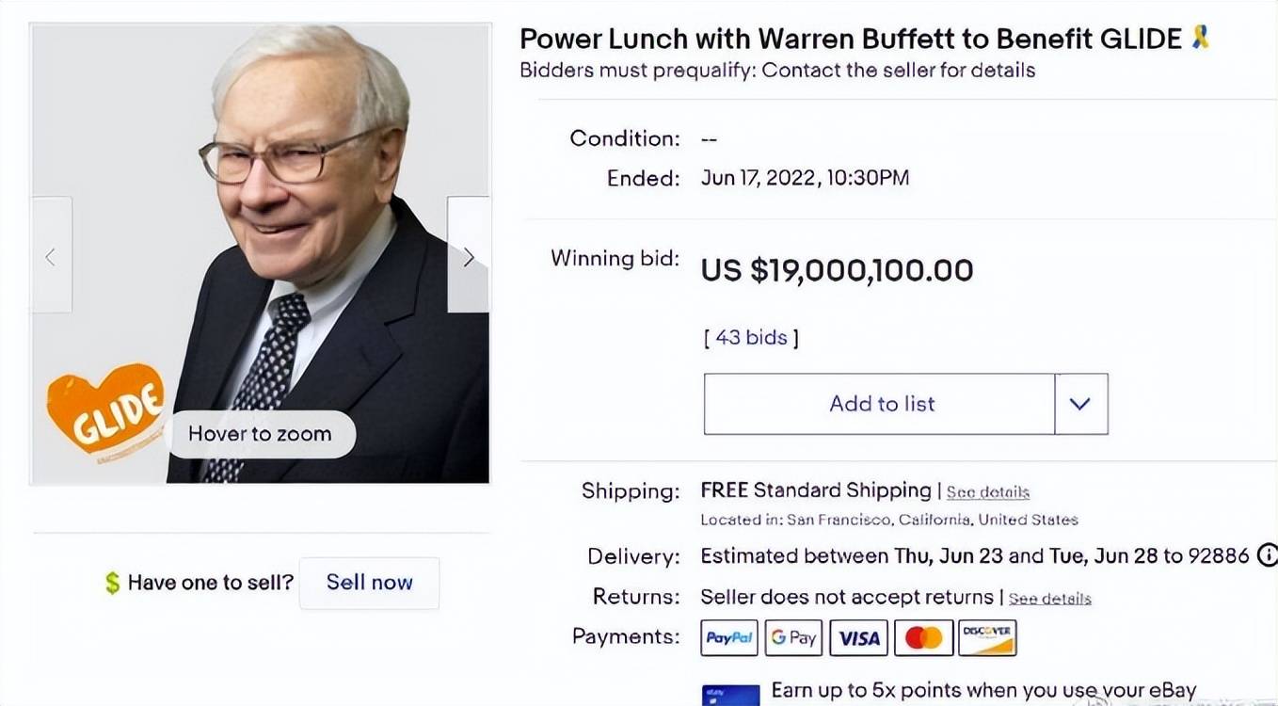Click the blue eBay card image
Viewport: 1278px width, 706px height.
(730, 696)
